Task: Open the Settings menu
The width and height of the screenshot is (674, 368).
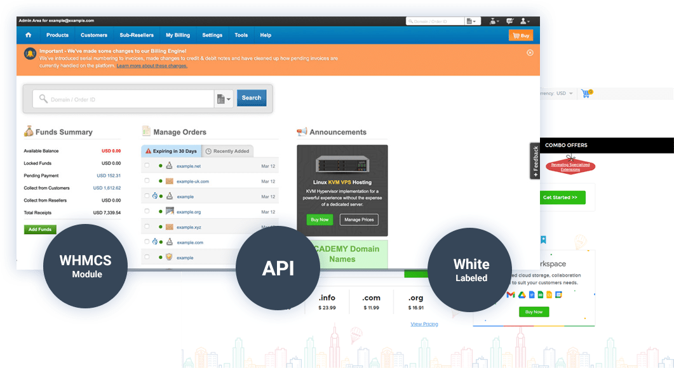Action: [212, 35]
